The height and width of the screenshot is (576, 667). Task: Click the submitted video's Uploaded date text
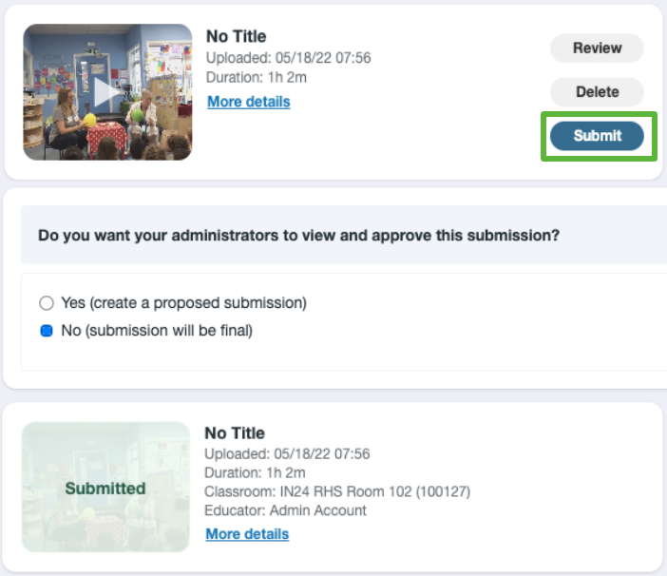(287, 454)
